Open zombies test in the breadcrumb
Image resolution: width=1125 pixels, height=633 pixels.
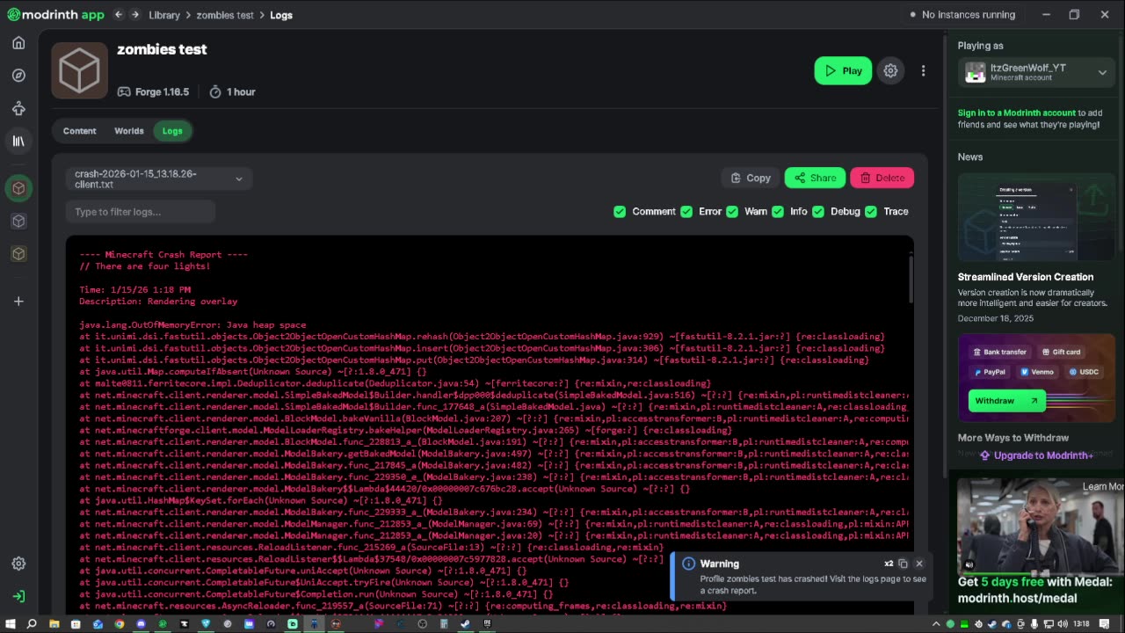(225, 15)
